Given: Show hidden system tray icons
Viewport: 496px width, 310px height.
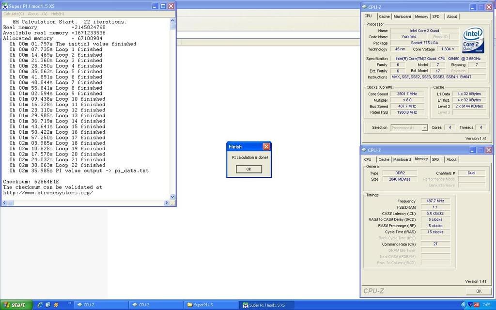Looking at the screenshot, I should coord(464,305).
